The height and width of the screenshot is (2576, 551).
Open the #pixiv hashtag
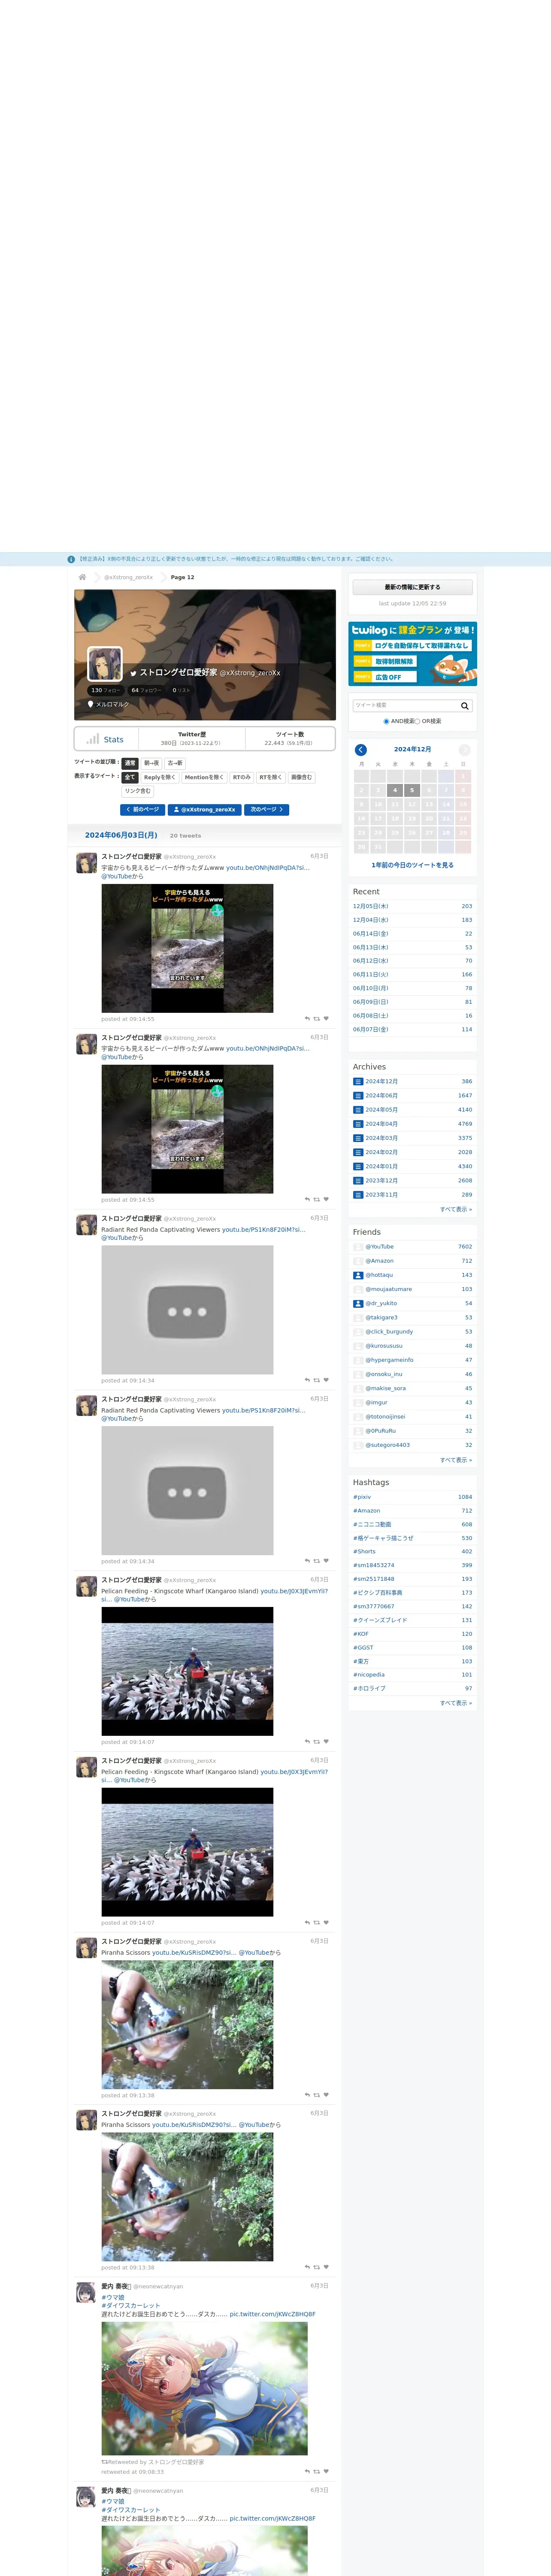point(362,1497)
